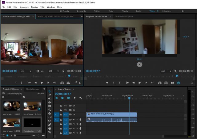Switch to Color workspace
Screen dimensions: 197x139
coord(111,11)
